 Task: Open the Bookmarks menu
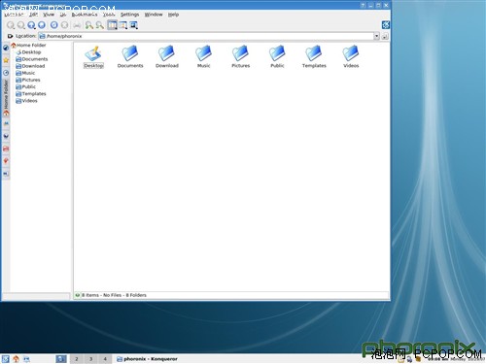point(85,15)
